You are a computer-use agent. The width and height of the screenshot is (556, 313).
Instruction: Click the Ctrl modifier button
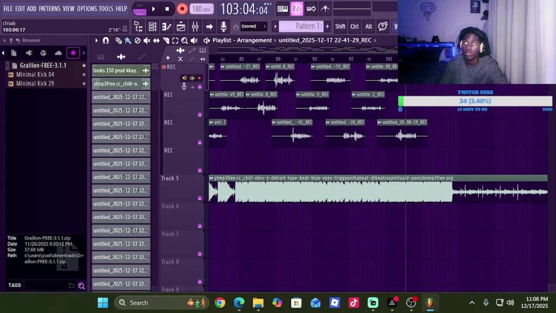(x=354, y=27)
